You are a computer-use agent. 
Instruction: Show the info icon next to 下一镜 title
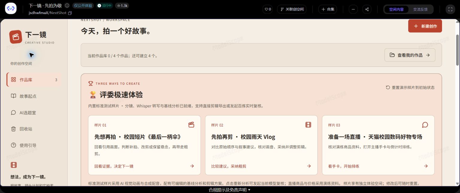point(67,5)
